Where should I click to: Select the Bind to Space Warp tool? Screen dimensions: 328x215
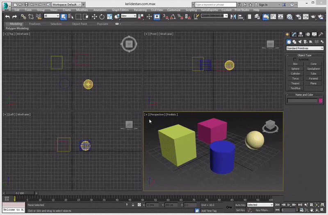(39, 16)
